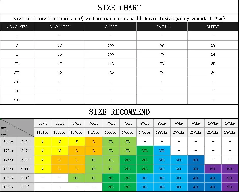Click the 190cm height row label
Viewport: 239px width, 192px height.
click(9, 187)
